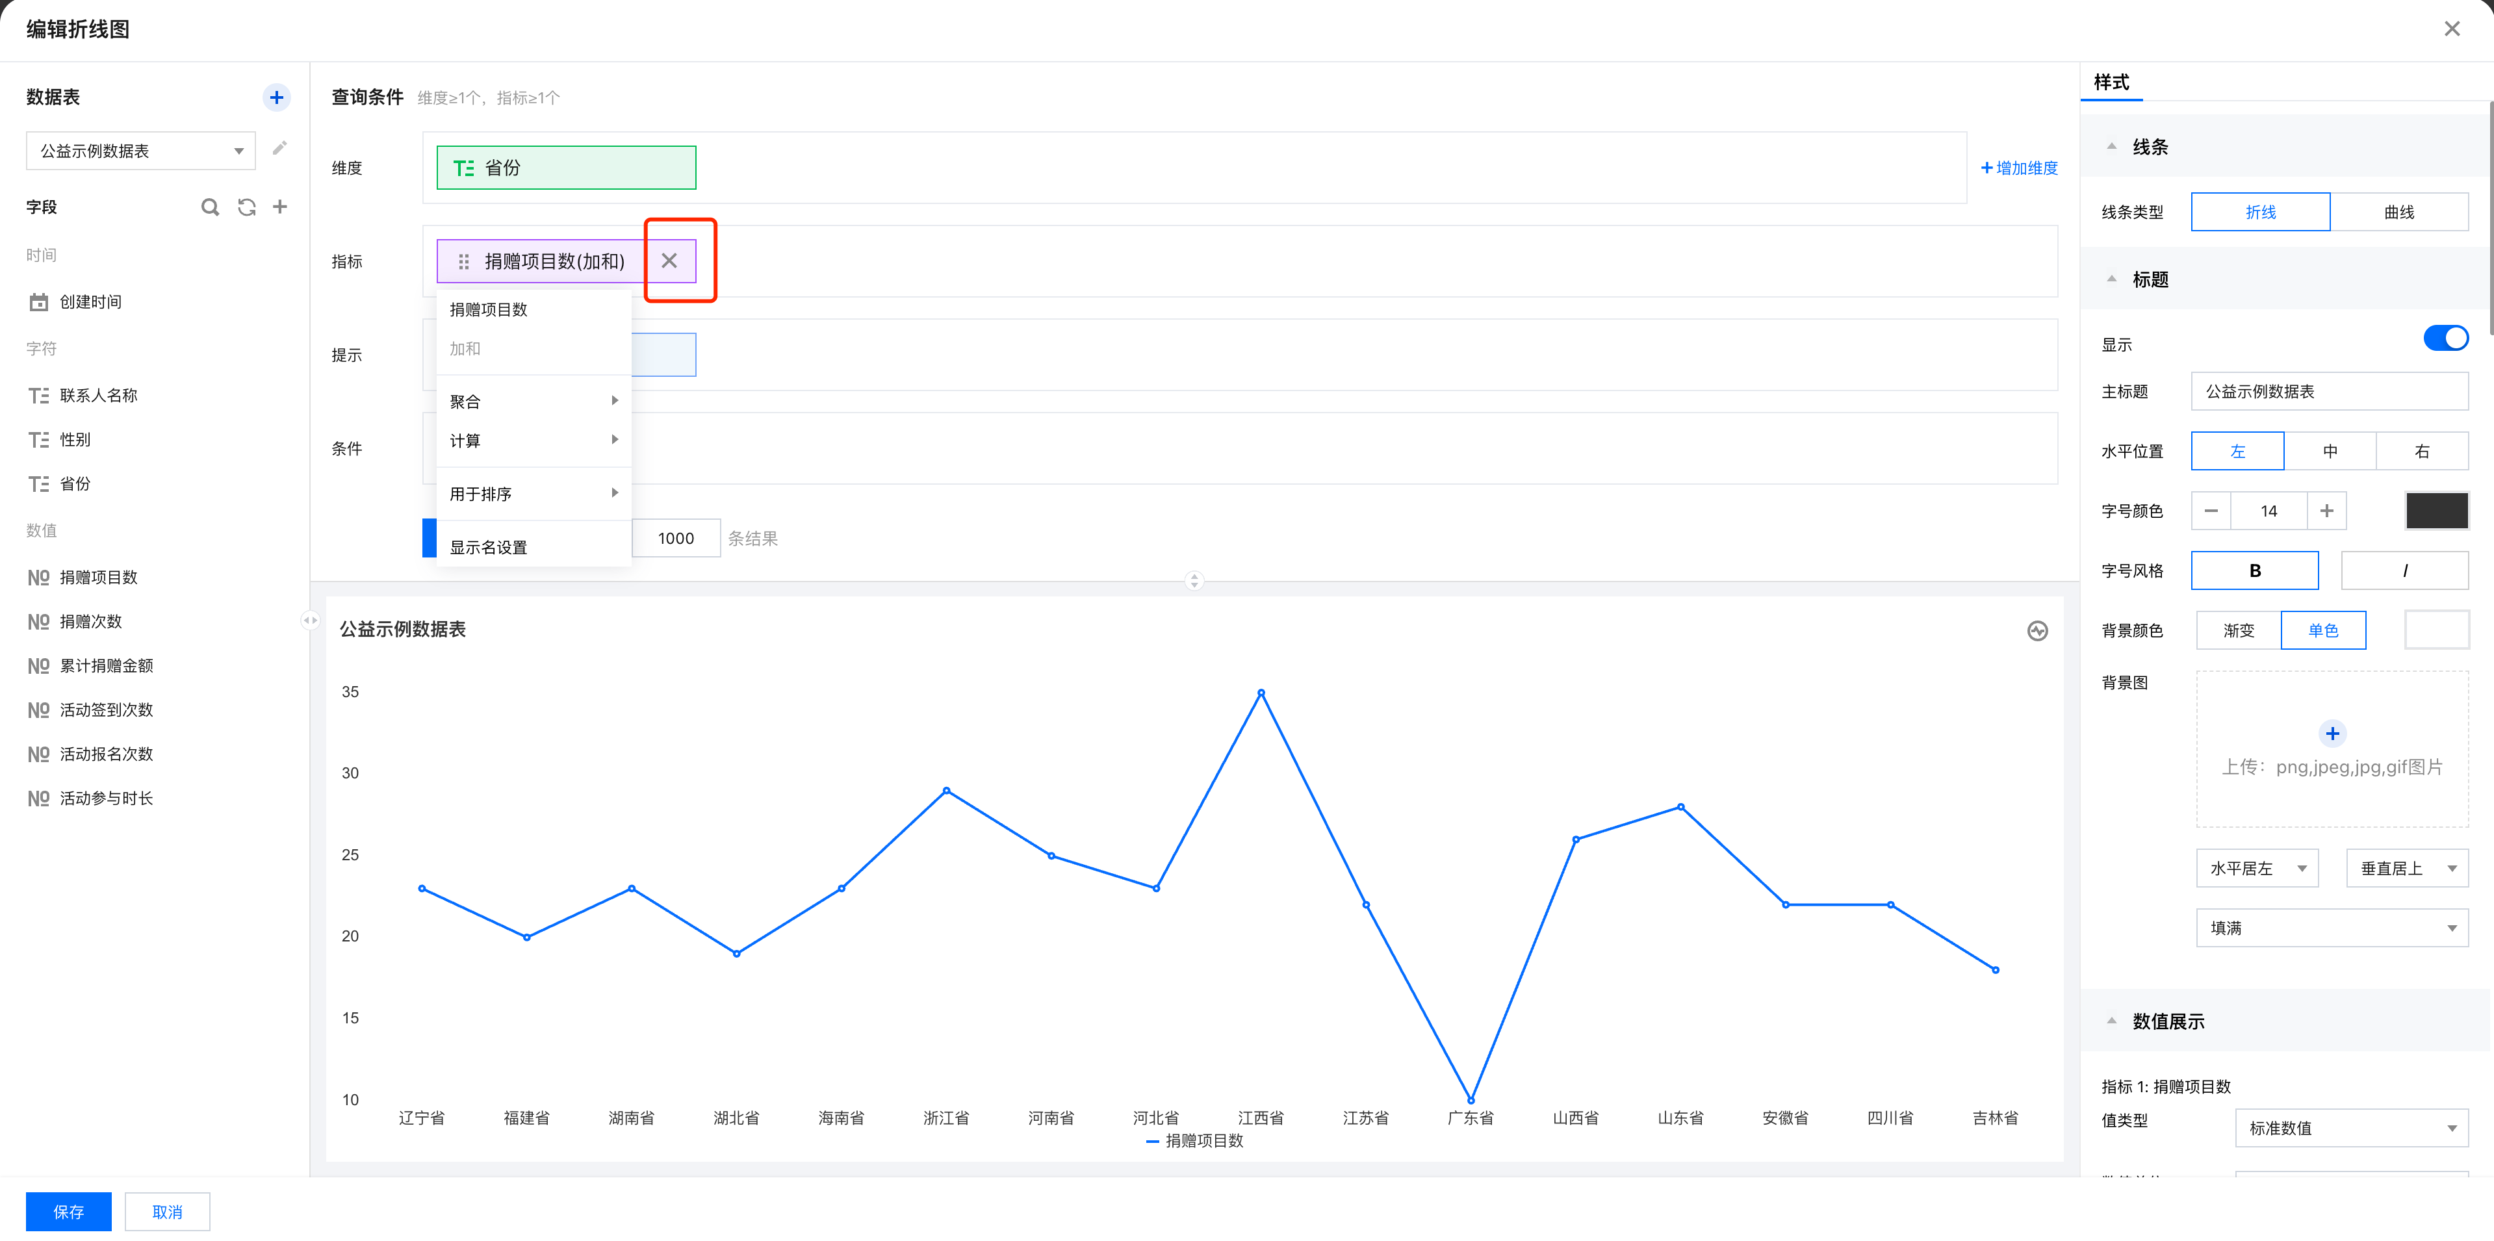Select 曲线 line type
The height and width of the screenshot is (1241, 2494).
point(2398,212)
